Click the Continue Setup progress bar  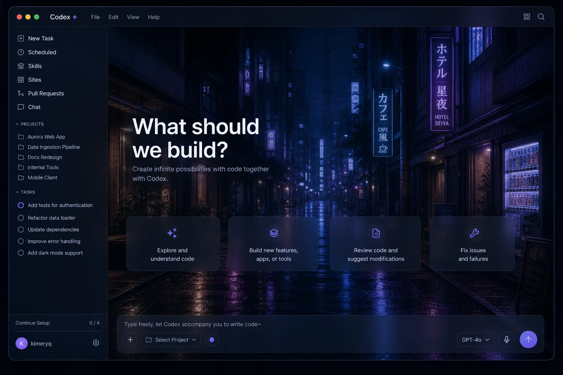pyautogui.click(x=58, y=331)
